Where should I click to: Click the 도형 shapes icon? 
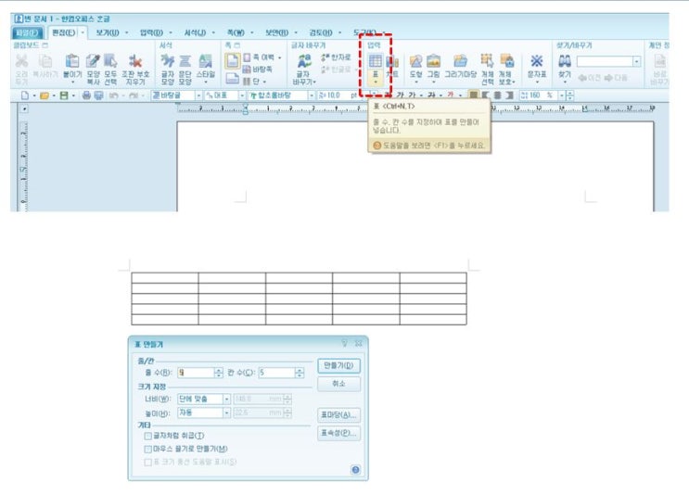[415, 61]
